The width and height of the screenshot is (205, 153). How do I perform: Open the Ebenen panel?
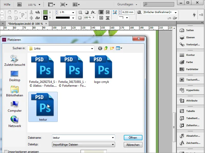pyautogui.click(x=190, y=37)
